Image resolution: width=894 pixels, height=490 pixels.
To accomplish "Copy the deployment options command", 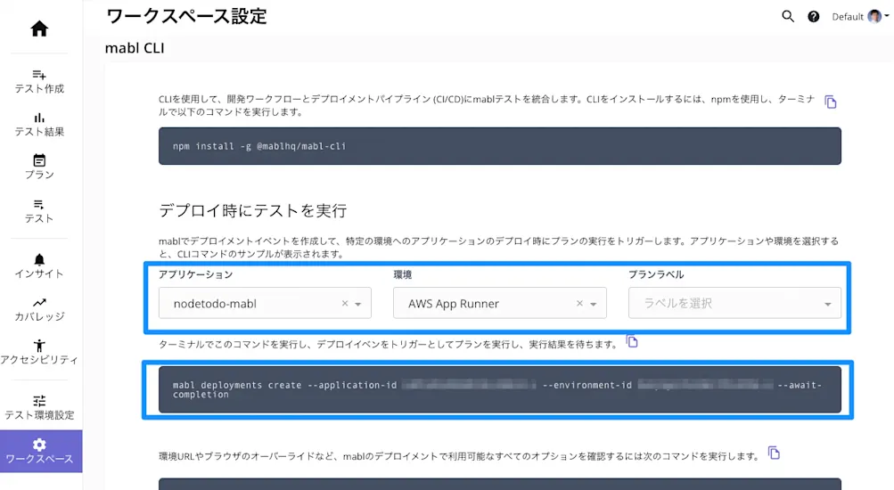I will click(774, 453).
